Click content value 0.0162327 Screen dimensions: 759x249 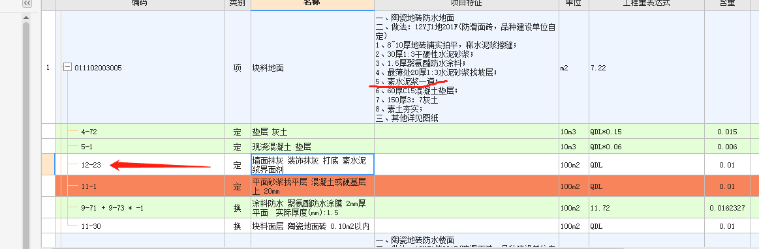pos(728,208)
